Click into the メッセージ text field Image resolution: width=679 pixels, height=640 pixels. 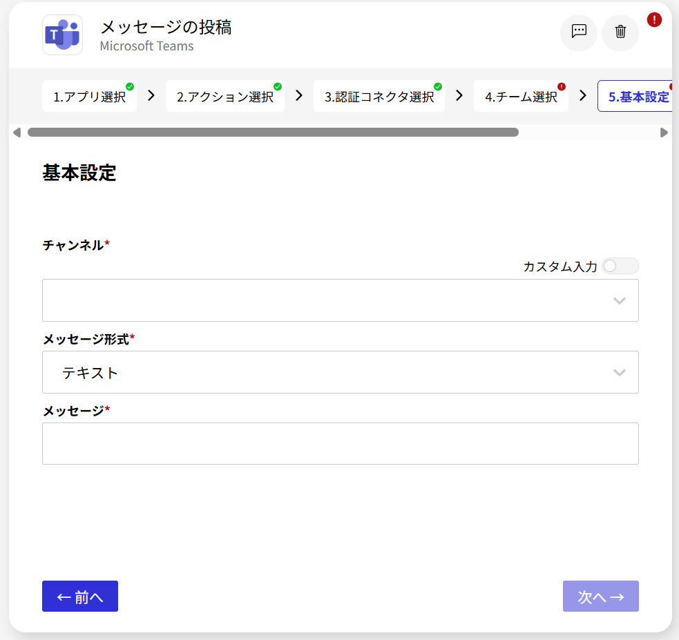(x=340, y=443)
